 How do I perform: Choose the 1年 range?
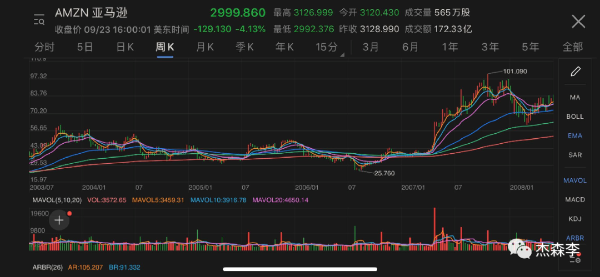click(450, 47)
